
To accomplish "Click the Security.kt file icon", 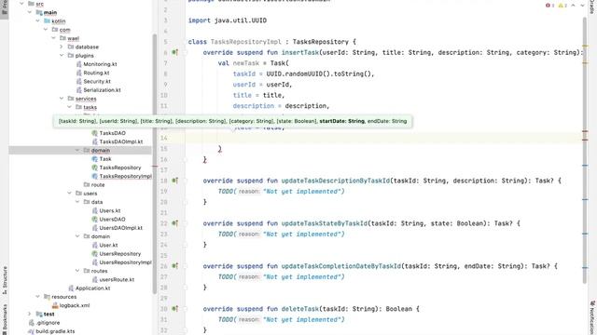I will click(78, 81).
